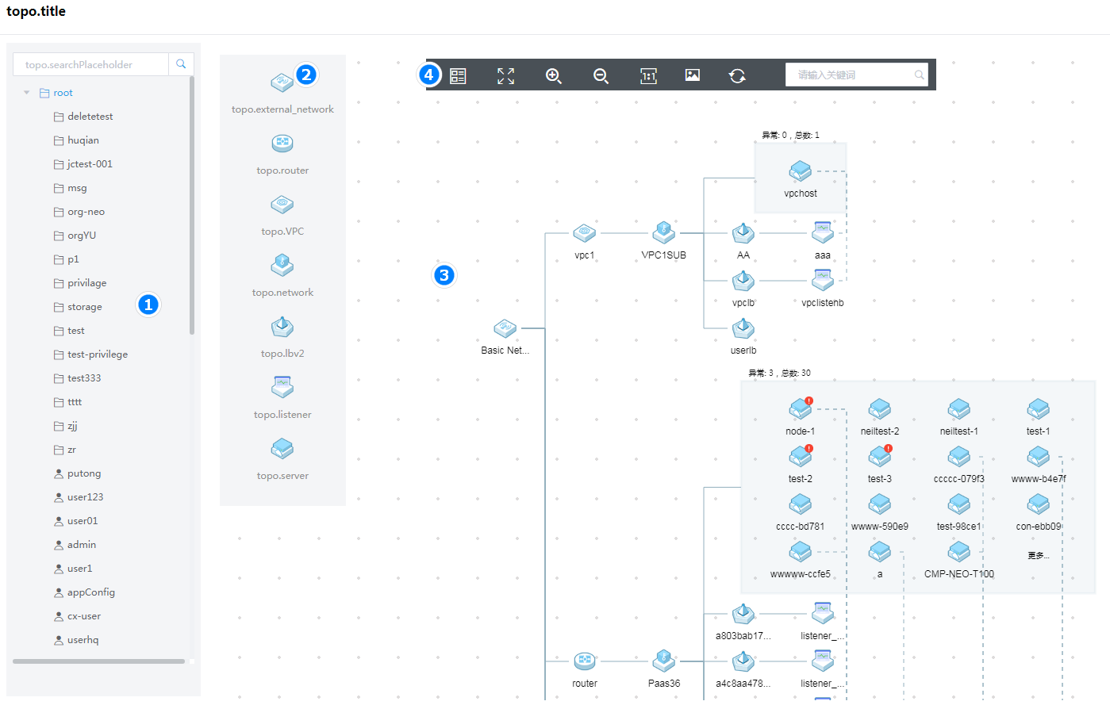This screenshot has height=705, width=1110.
Task: Toggle the legend panel icon
Action: 458,75
